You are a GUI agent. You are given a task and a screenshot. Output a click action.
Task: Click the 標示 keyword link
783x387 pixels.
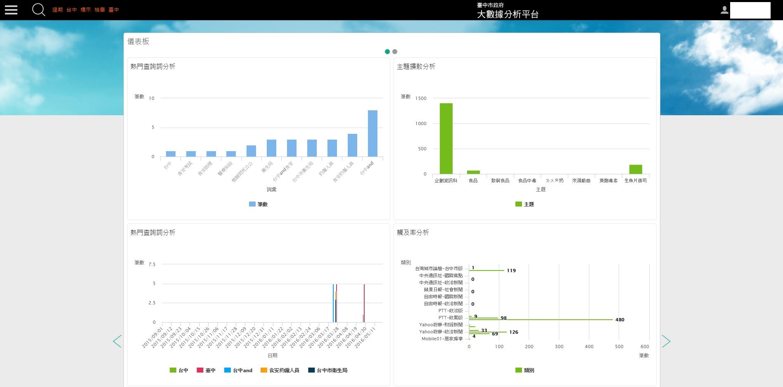pyautogui.click(x=85, y=10)
